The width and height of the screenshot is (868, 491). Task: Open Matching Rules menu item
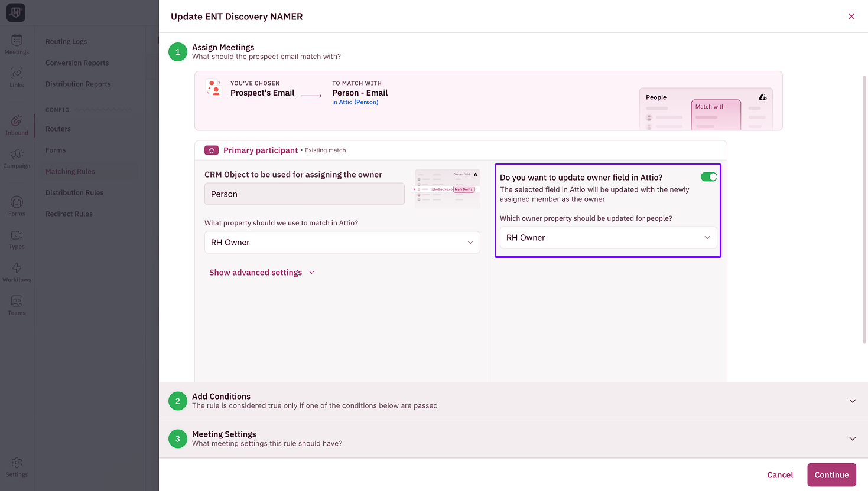(x=70, y=172)
